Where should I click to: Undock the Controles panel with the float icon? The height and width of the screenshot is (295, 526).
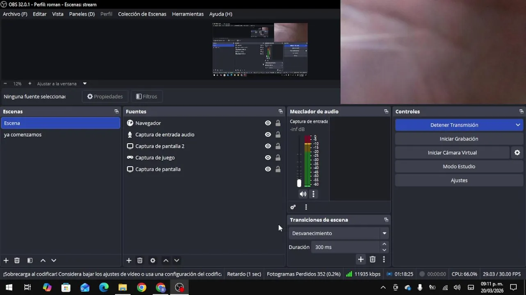[x=521, y=111]
